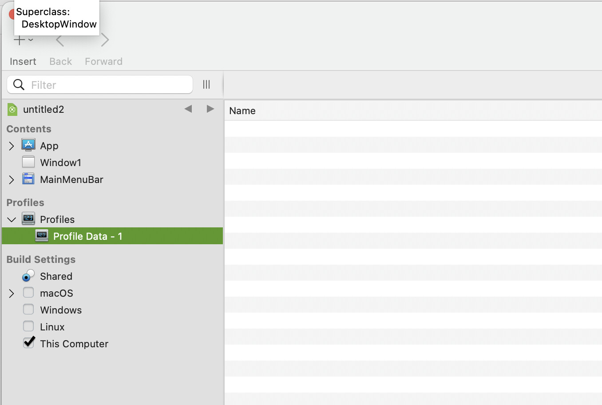Click the Profiles folder icon
Image resolution: width=602 pixels, height=405 pixels.
point(28,219)
